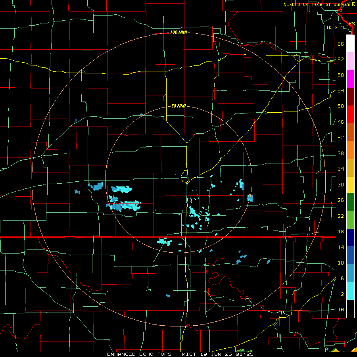Click the white 66 kft legend swatch
The width and height of the screenshot is (357, 357).
click(350, 44)
